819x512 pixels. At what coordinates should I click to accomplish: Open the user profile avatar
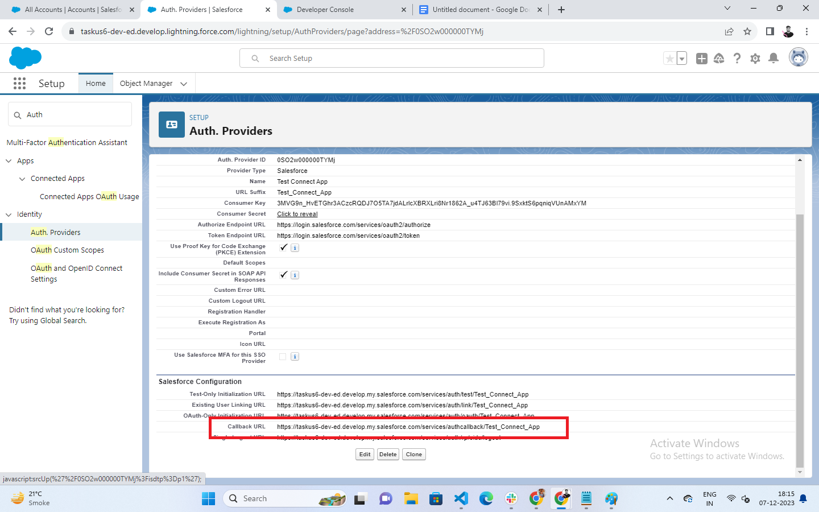click(x=799, y=57)
